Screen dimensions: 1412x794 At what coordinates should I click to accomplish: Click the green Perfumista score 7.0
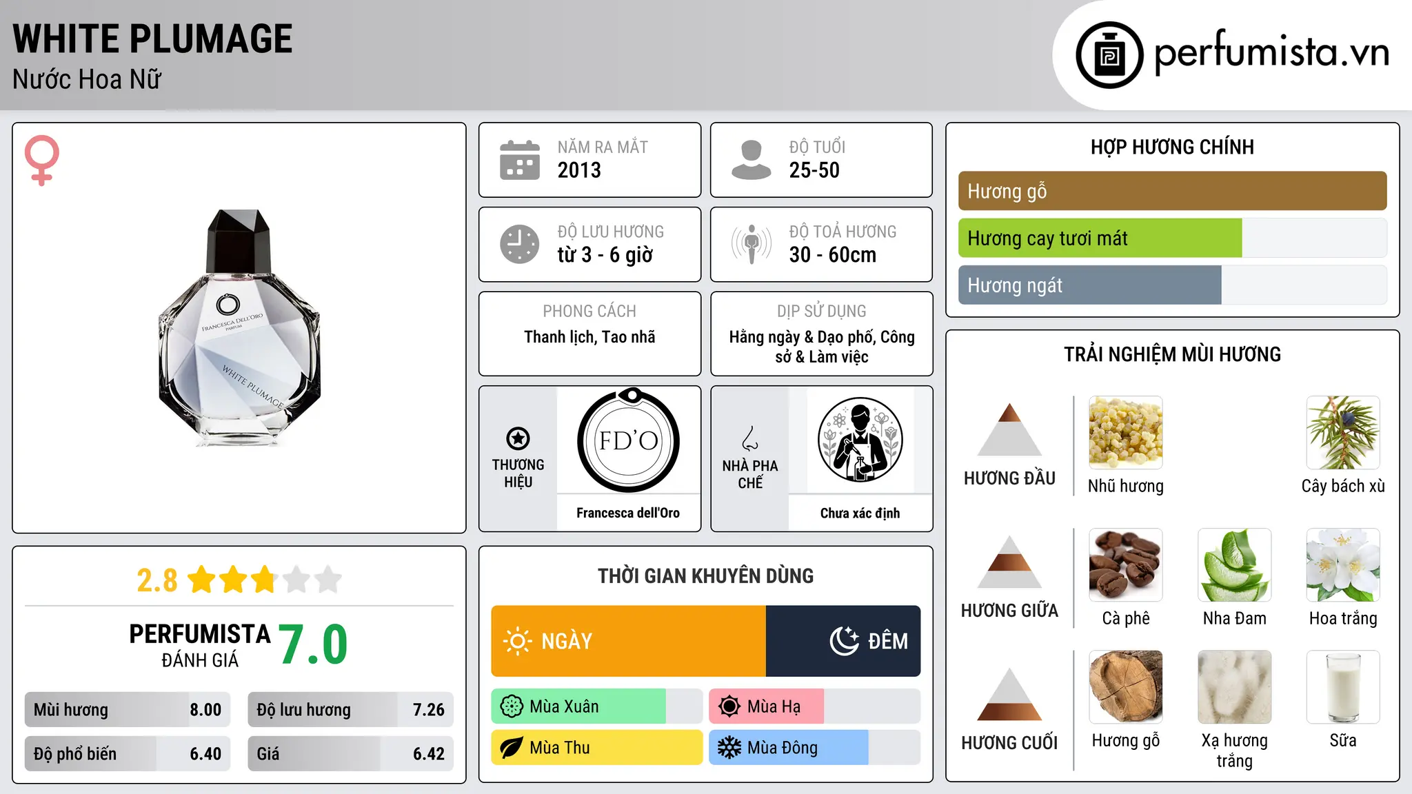(x=313, y=644)
